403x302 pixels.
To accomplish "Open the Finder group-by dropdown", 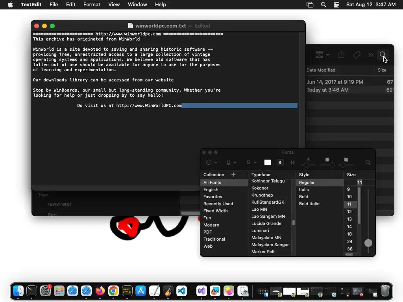I will pos(322,54).
